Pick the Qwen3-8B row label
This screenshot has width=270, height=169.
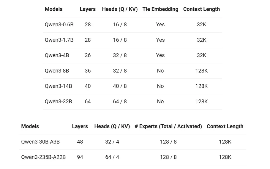click(x=57, y=71)
